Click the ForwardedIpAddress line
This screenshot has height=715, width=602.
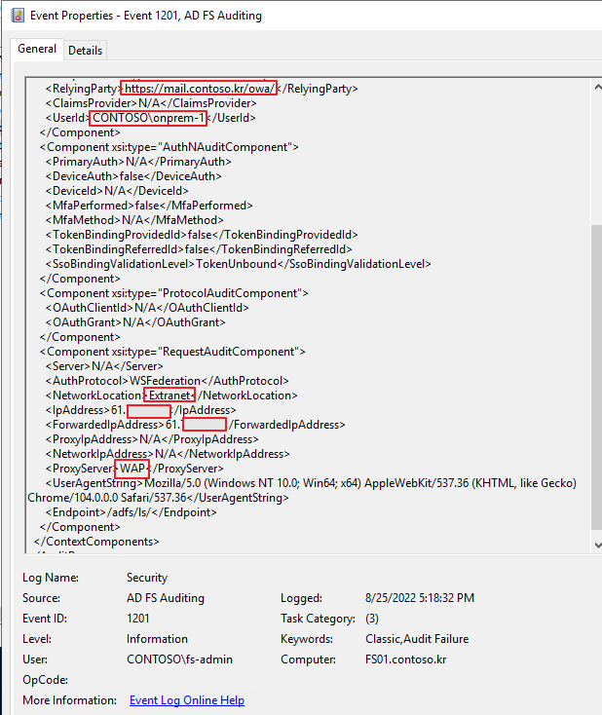(x=195, y=425)
